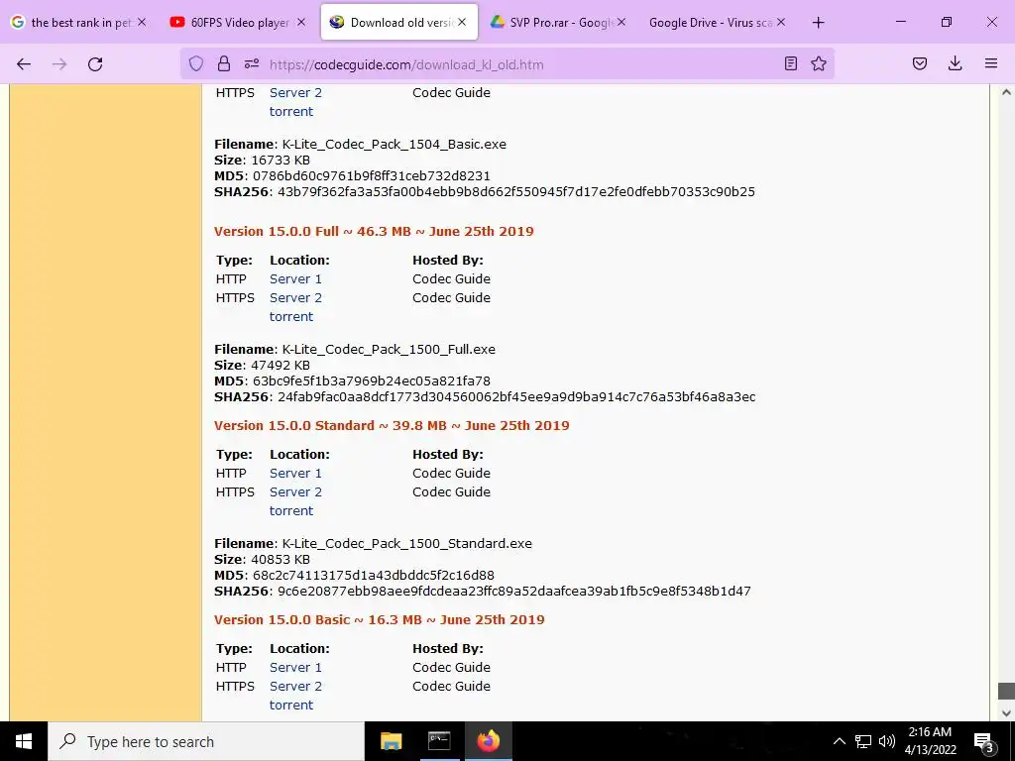Image resolution: width=1015 pixels, height=761 pixels.
Task: Go back to the previous page
Action: pyautogui.click(x=24, y=64)
